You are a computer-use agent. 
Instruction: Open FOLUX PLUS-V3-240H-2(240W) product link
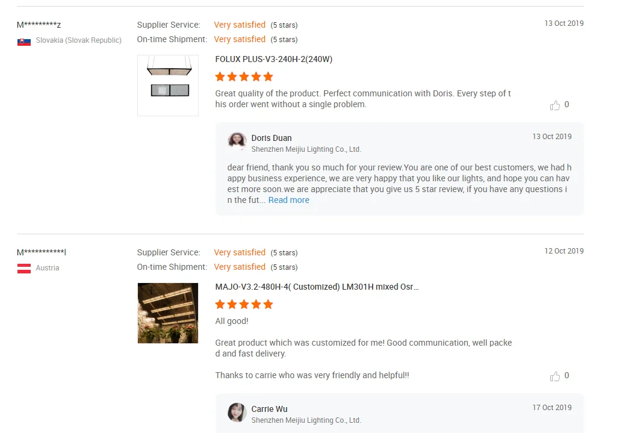273,59
